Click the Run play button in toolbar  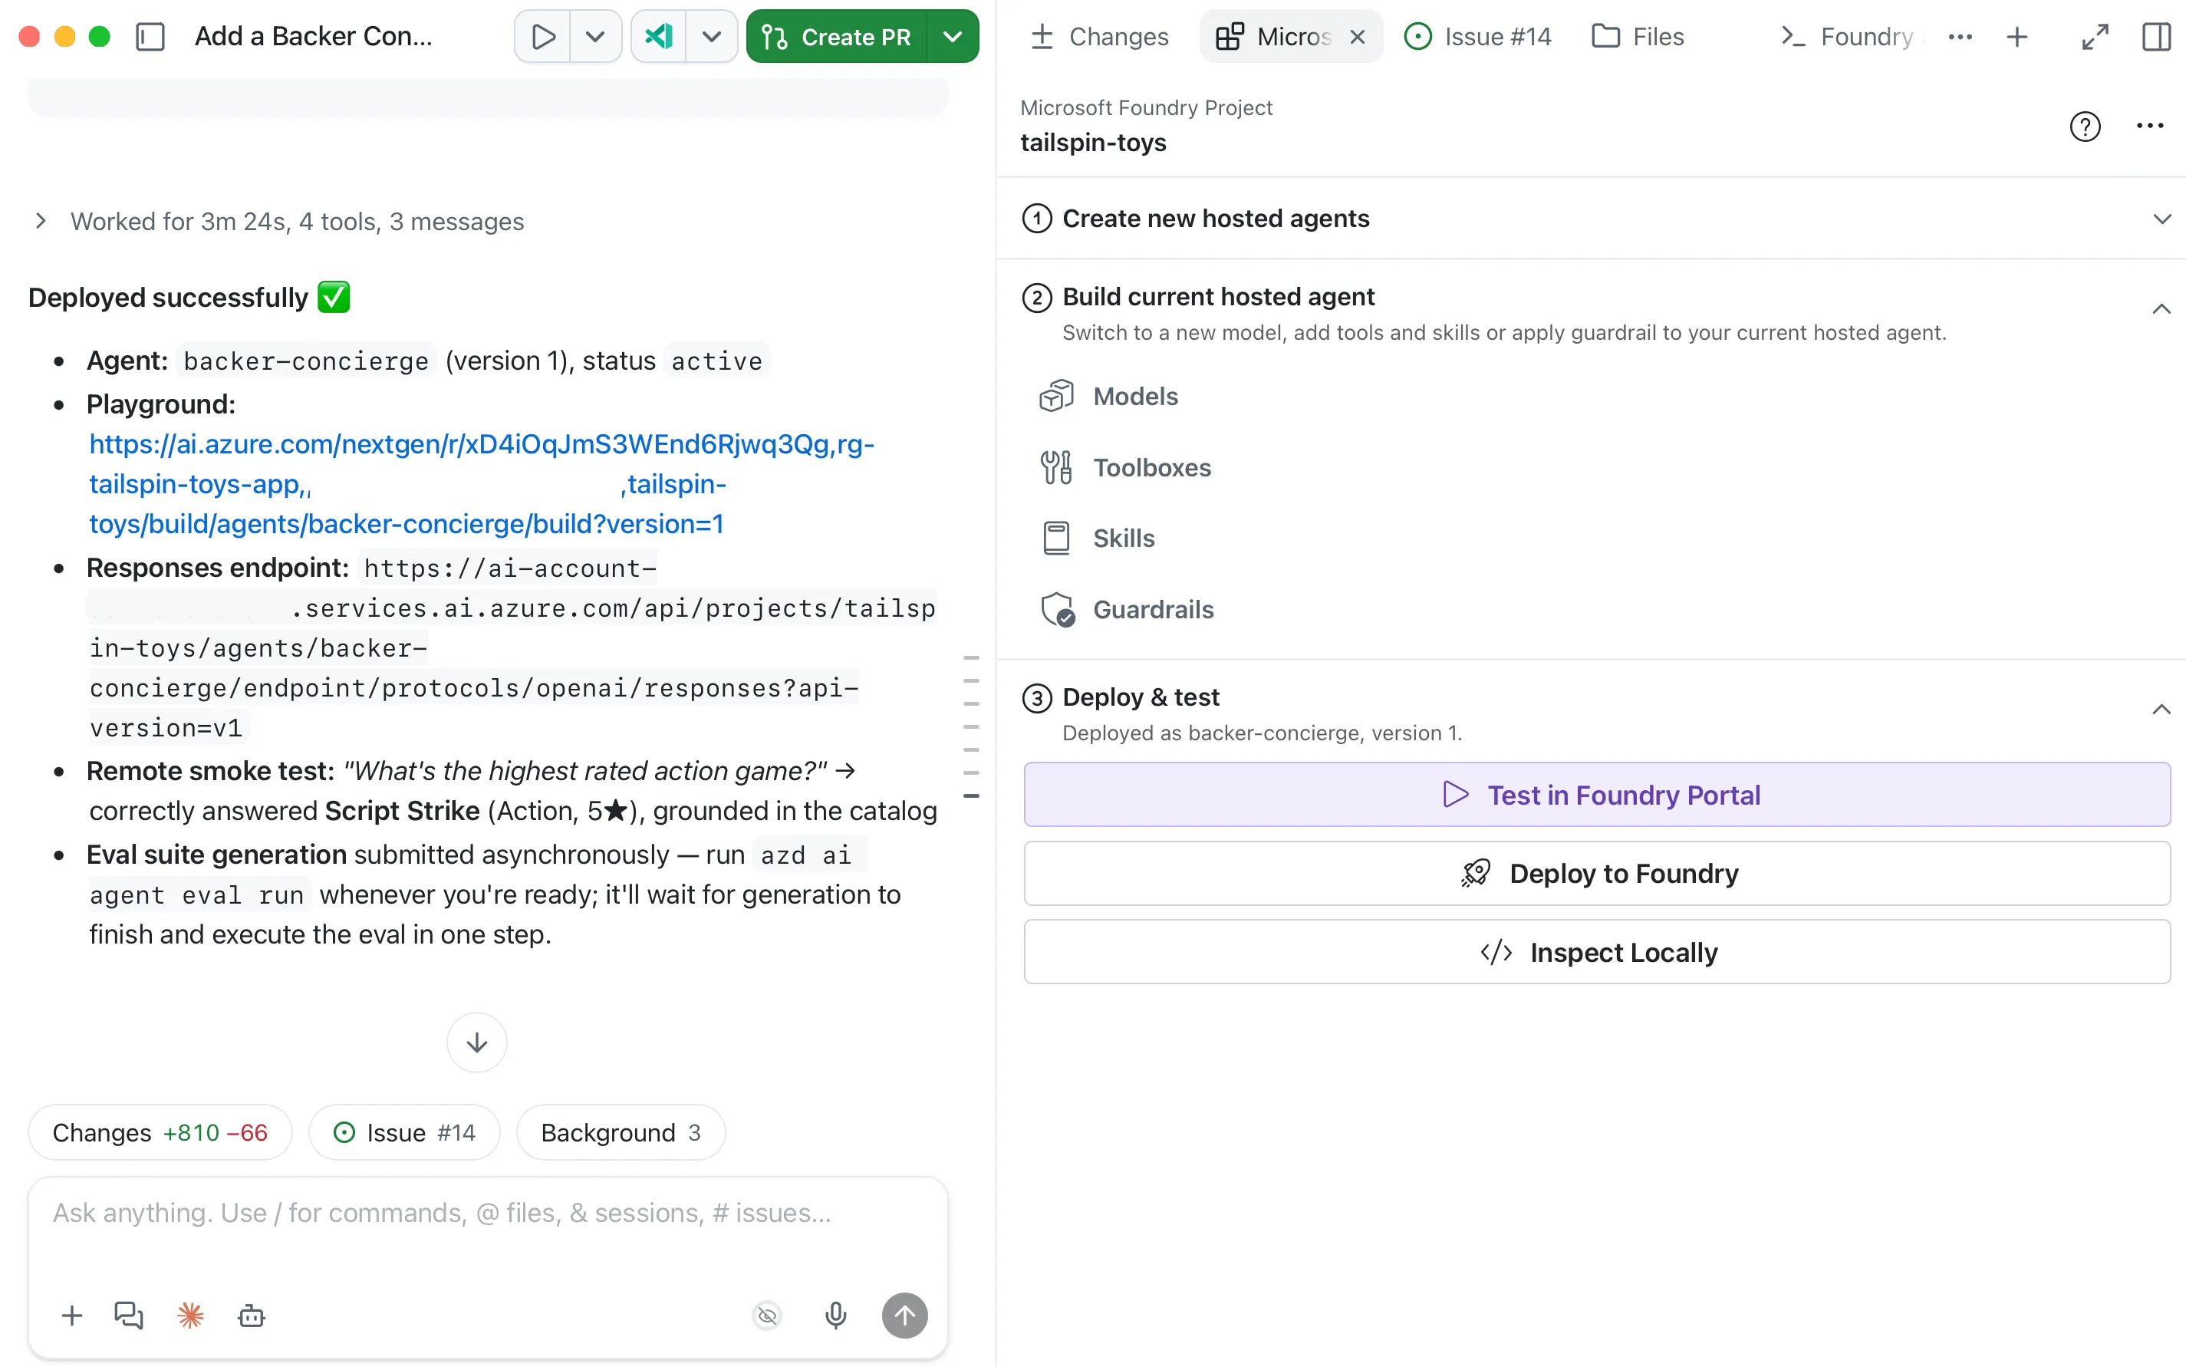pyautogui.click(x=543, y=36)
